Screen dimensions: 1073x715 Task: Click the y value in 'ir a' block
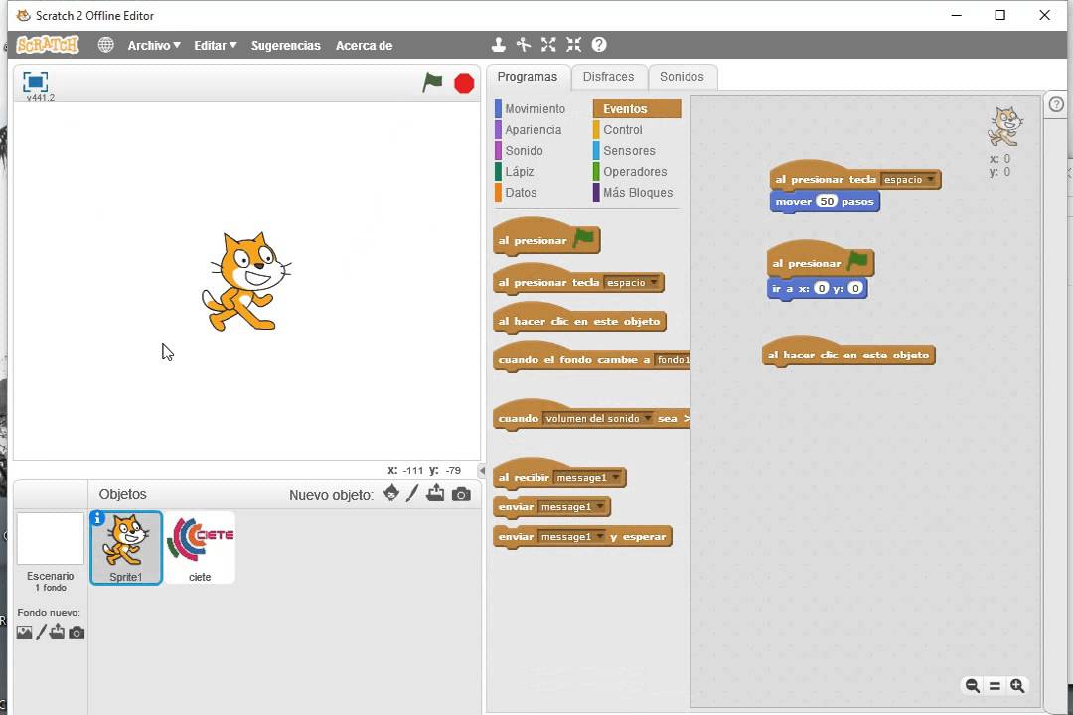pyautogui.click(x=855, y=288)
